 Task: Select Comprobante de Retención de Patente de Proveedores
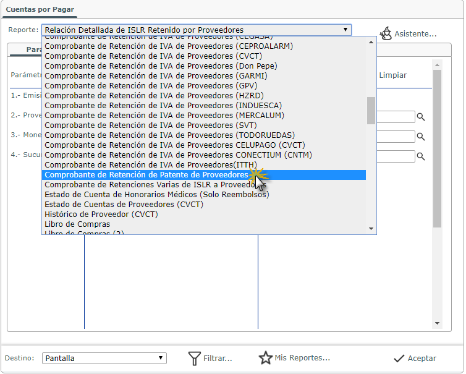click(204, 175)
